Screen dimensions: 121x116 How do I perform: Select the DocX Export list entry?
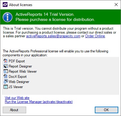(x=15, y=77)
